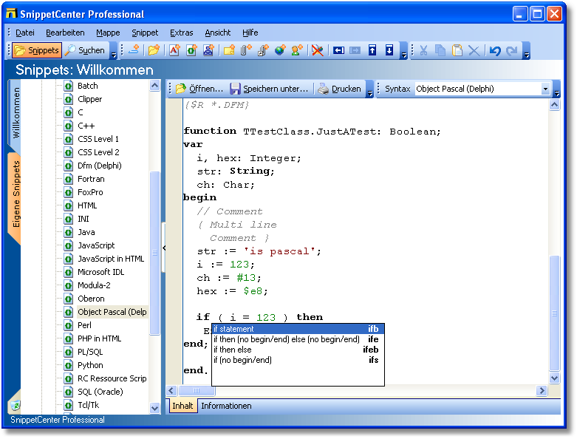This screenshot has width=577, height=439.
Task: Click the Drucken button
Action: [339, 89]
